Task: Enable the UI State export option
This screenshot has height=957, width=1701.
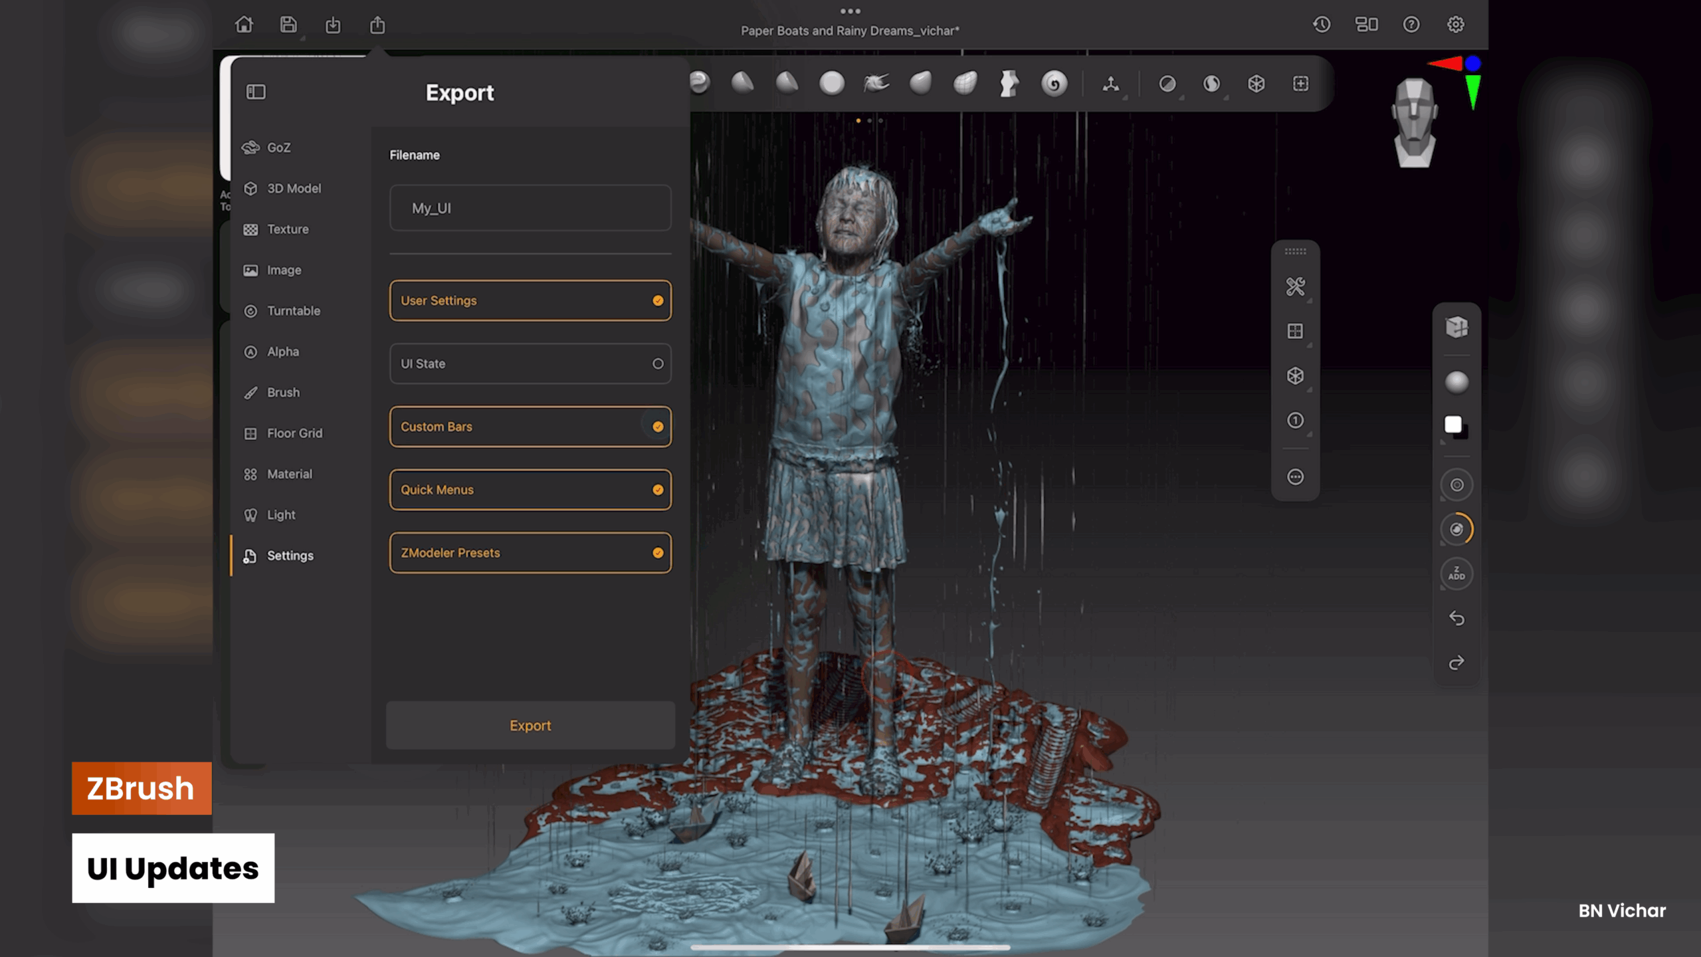Action: [x=657, y=364]
